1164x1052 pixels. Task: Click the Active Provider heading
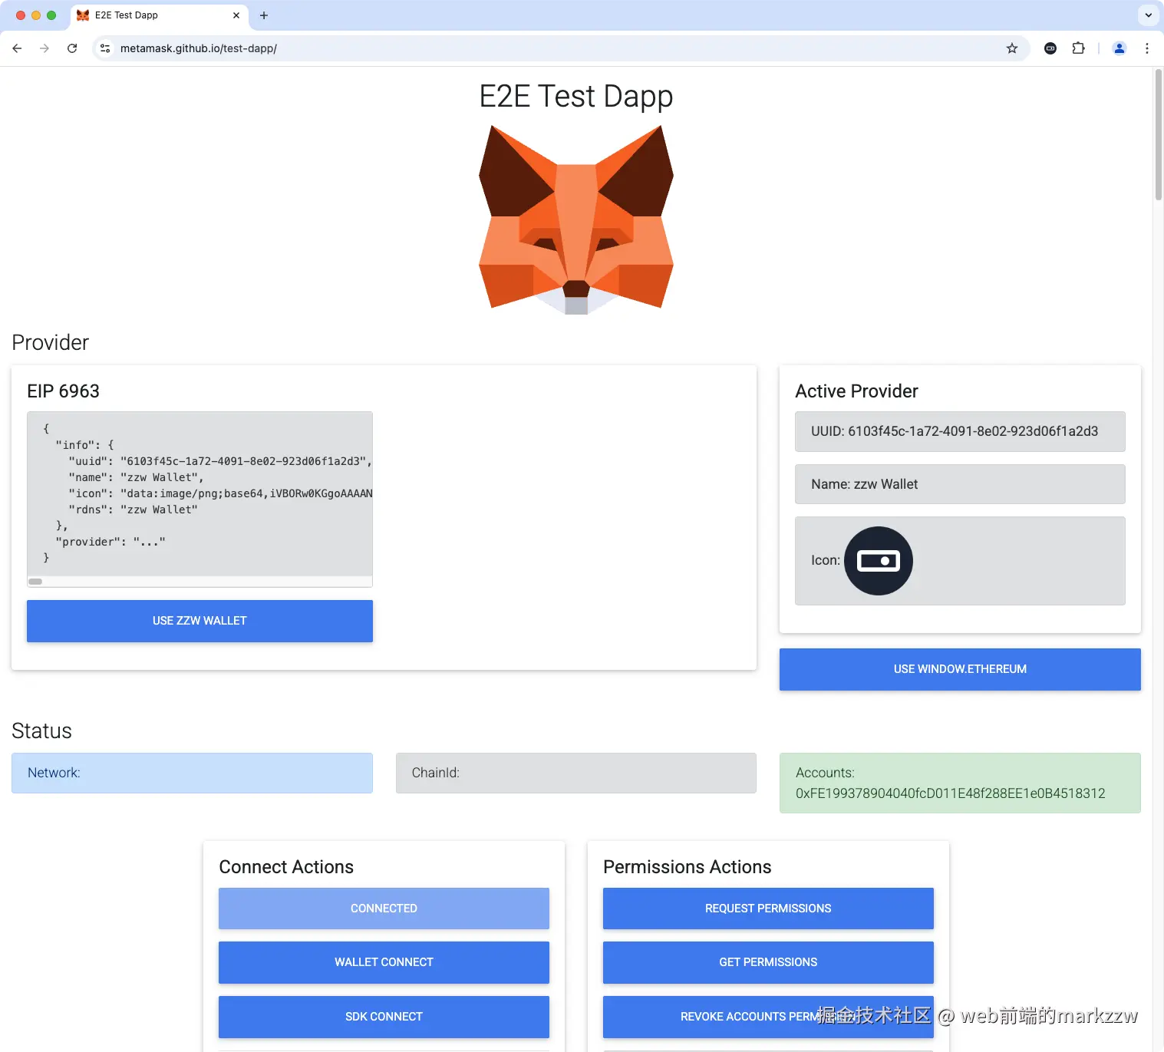(856, 391)
